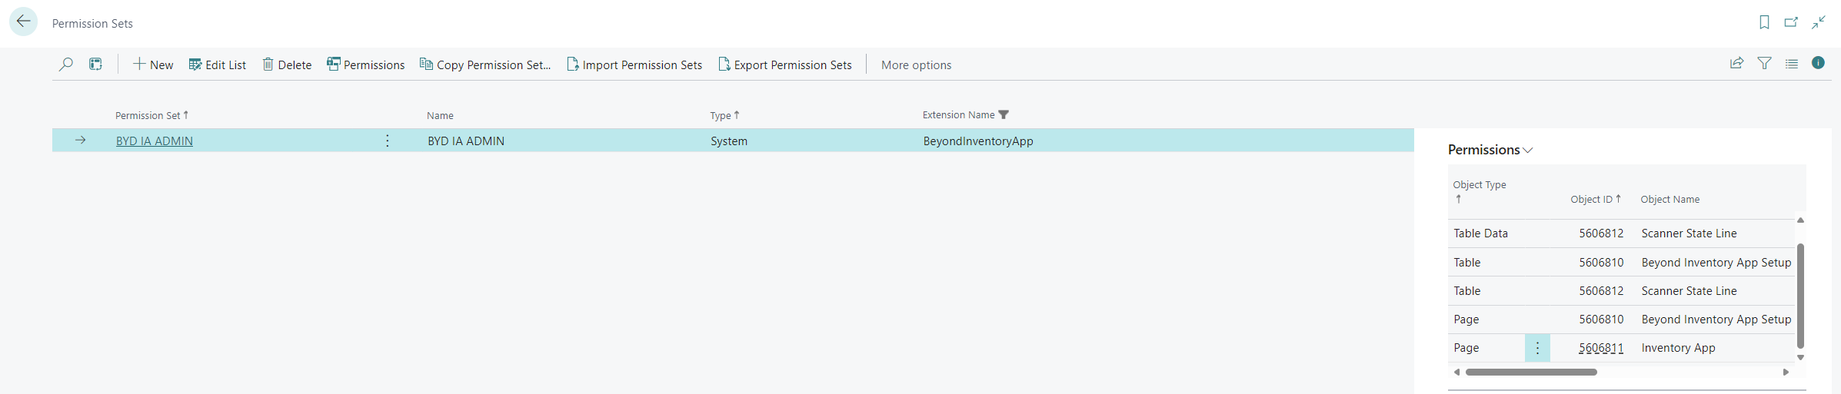Click the Delete trash icon
This screenshot has height=394, width=1841.
tap(268, 65)
